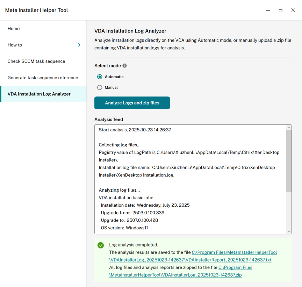Go to the Home page
Screen dimensions: 302x287
[x=14, y=29]
